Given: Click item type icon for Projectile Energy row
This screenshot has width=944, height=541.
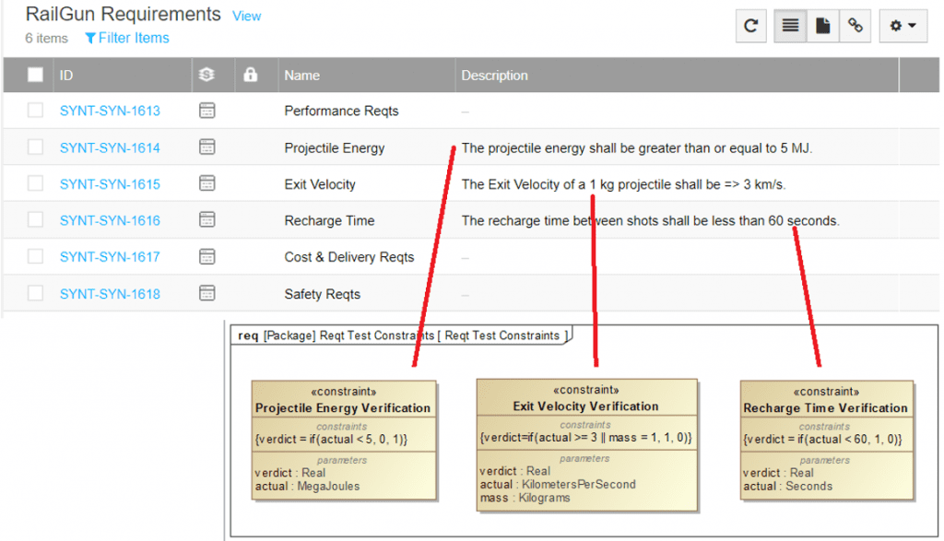Looking at the screenshot, I should point(207,147).
